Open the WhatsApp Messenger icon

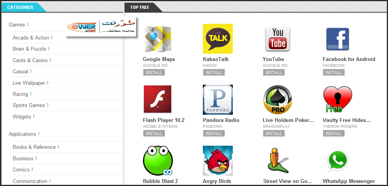click(338, 160)
